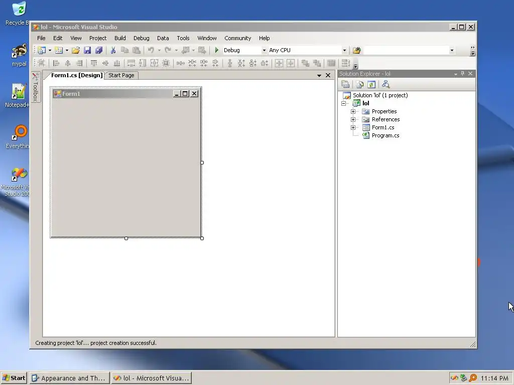Image resolution: width=514 pixels, height=385 pixels.
Task: Open the Debug configuration dropdown
Action: point(264,50)
